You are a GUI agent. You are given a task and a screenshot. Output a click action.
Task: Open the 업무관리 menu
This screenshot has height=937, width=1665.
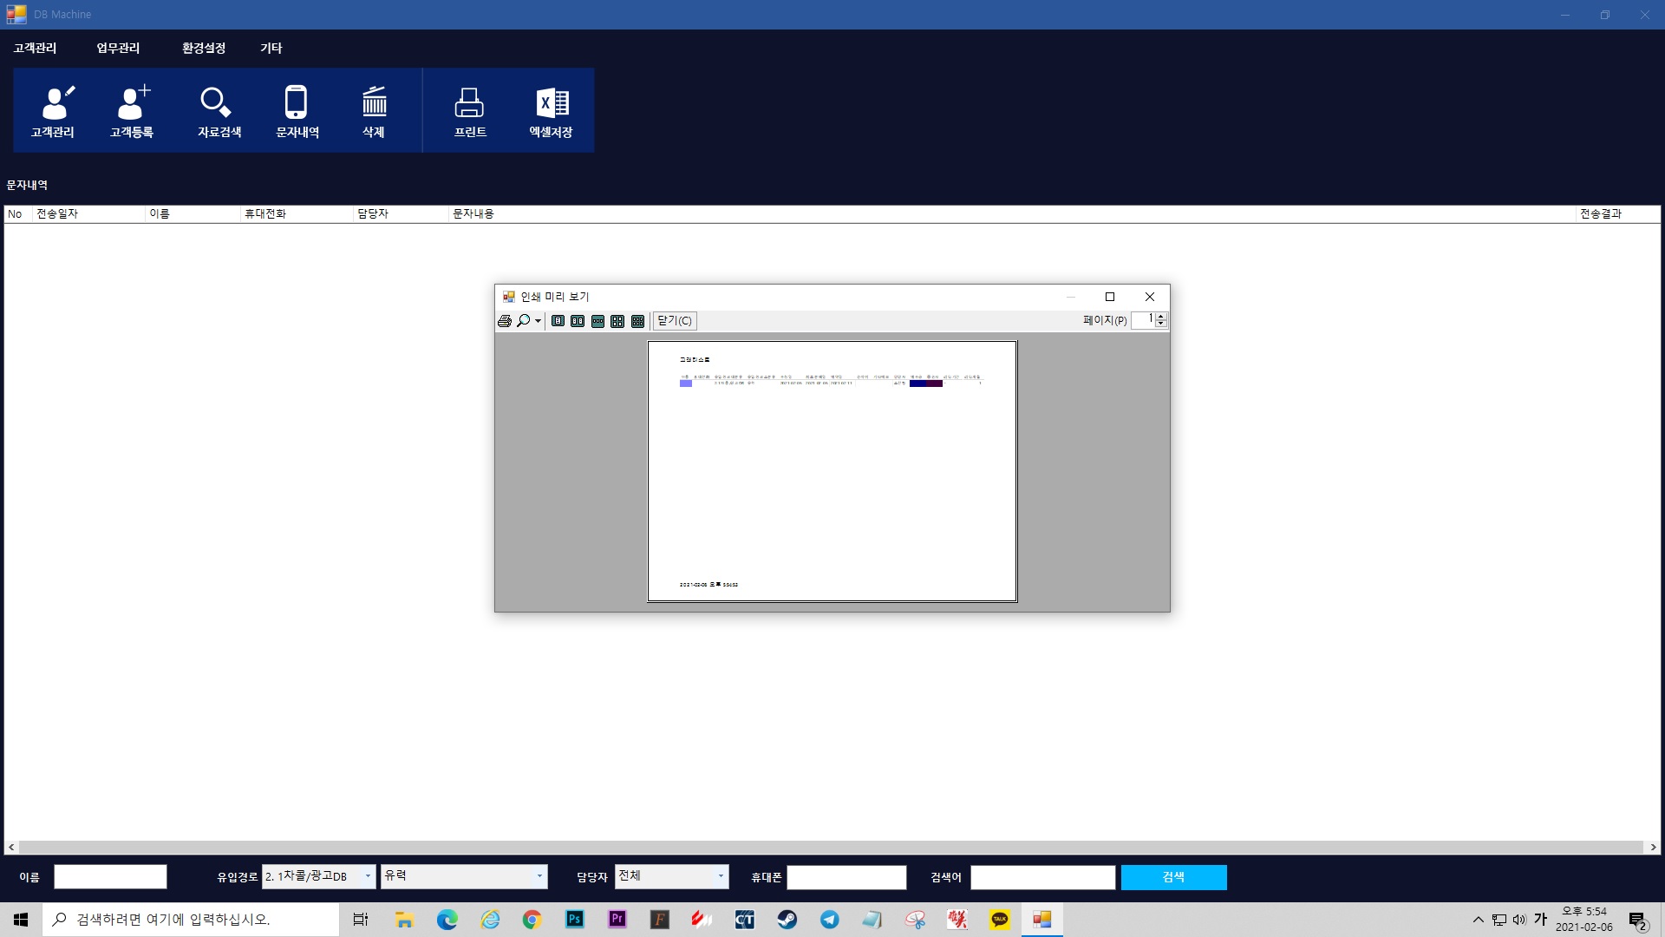tap(118, 48)
